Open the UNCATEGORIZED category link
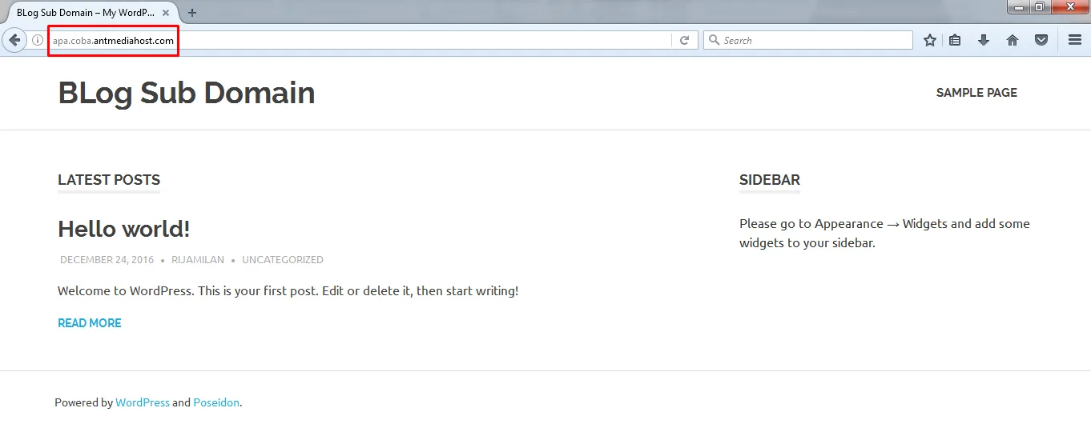Image resolution: width=1091 pixels, height=432 pixels. 283,260
